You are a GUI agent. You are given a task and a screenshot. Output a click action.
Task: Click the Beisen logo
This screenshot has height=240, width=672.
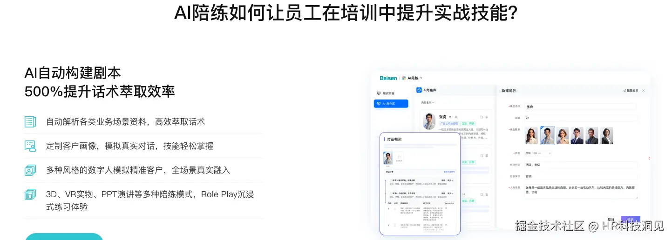(x=388, y=78)
